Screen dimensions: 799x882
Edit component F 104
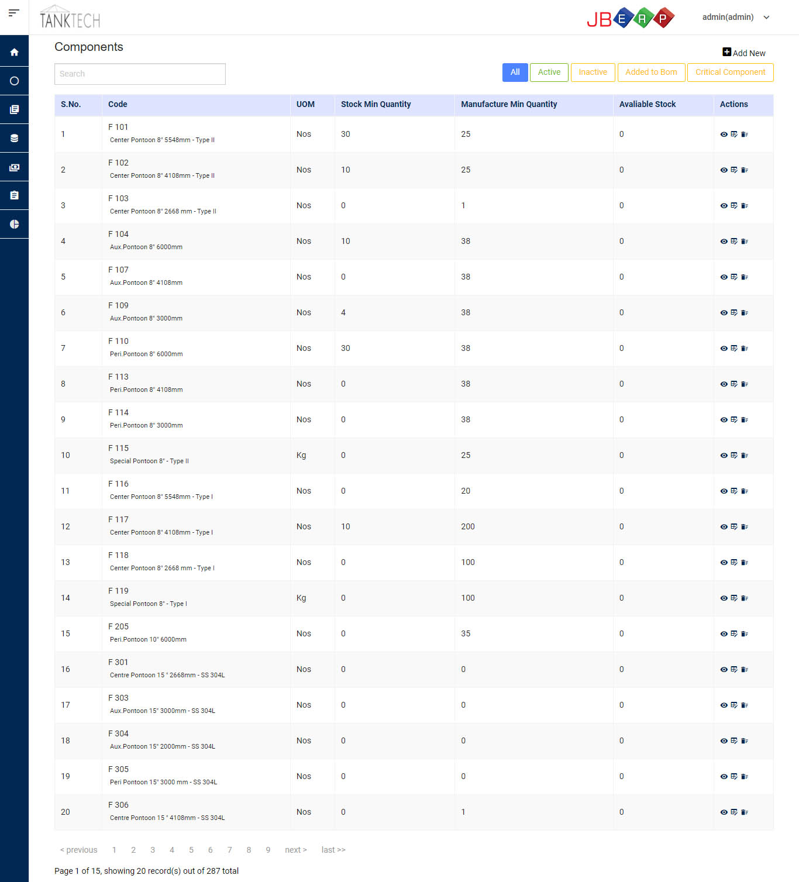click(734, 241)
